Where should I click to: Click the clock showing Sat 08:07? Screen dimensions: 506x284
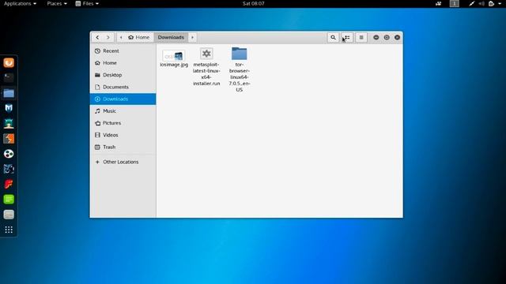tap(253, 3)
